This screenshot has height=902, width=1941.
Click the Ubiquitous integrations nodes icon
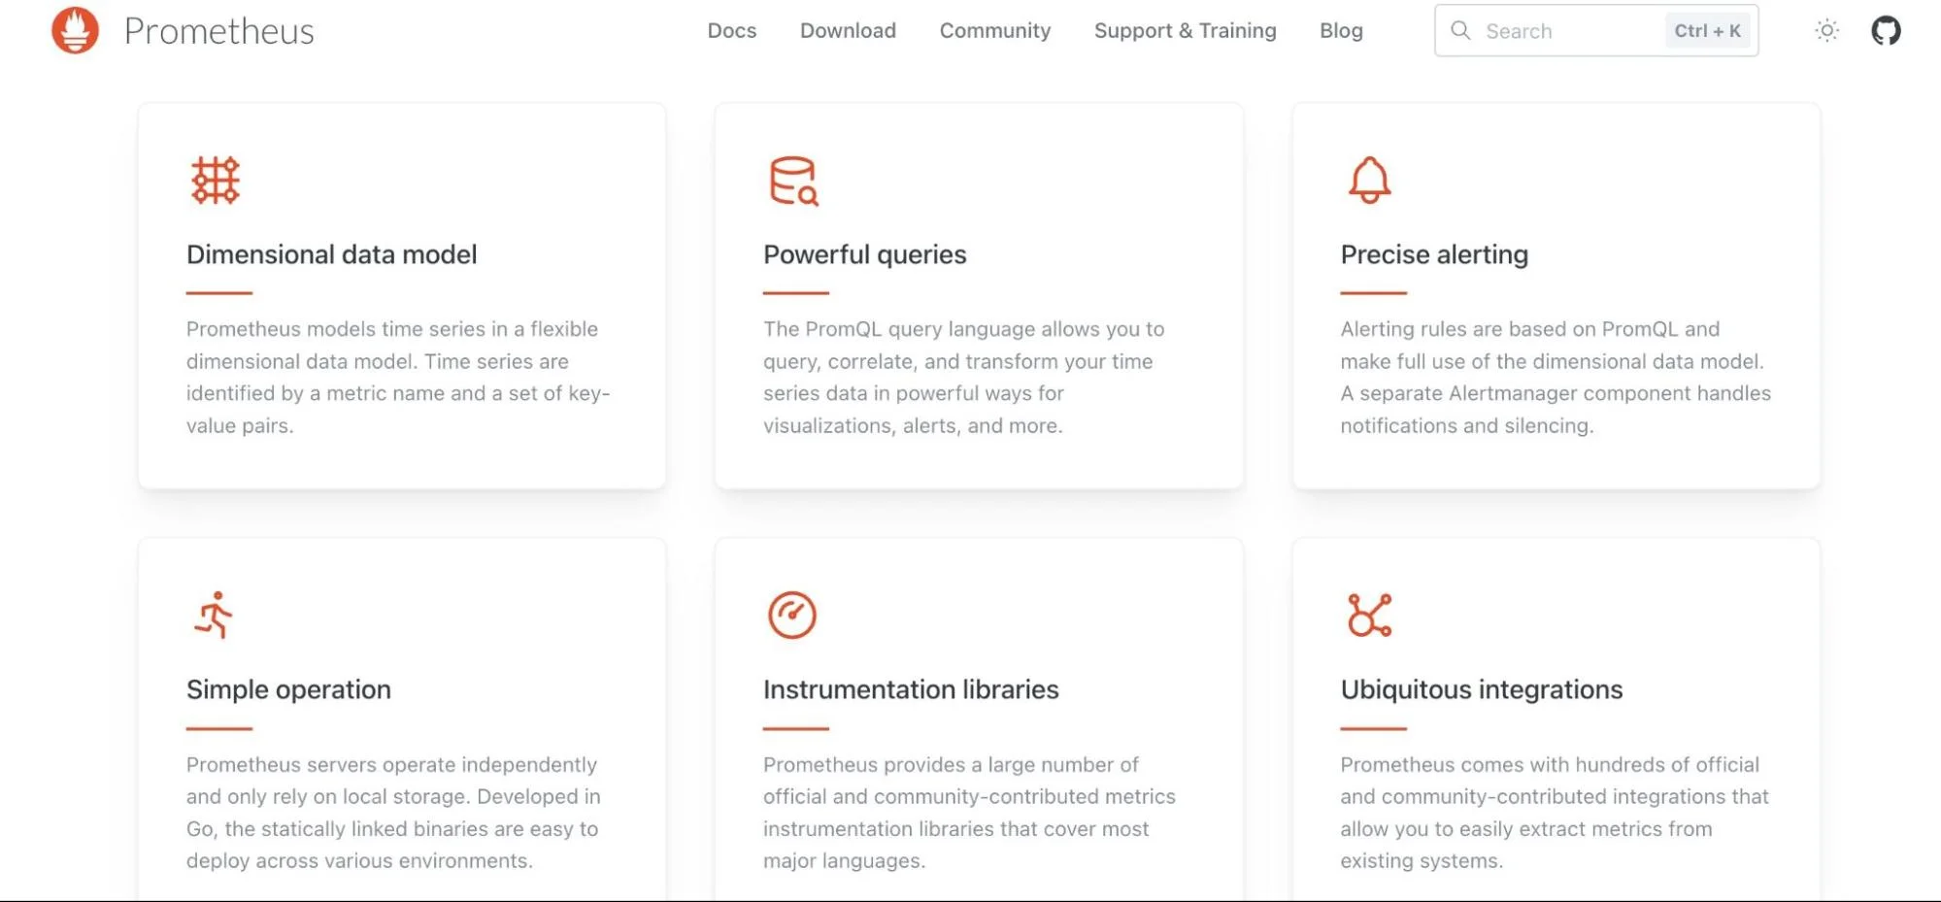coord(1369,615)
